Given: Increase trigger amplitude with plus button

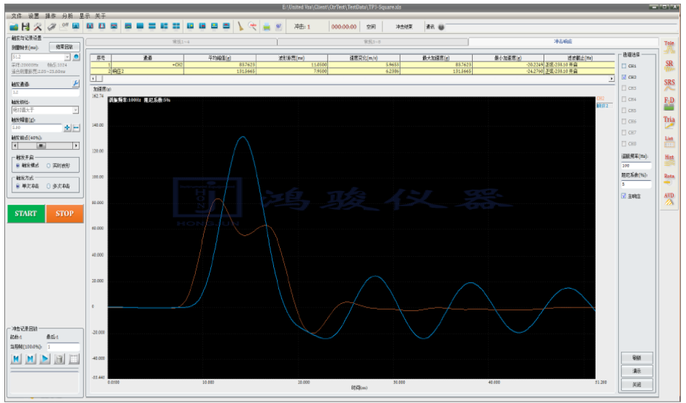Looking at the screenshot, I should tap(67, 128).
